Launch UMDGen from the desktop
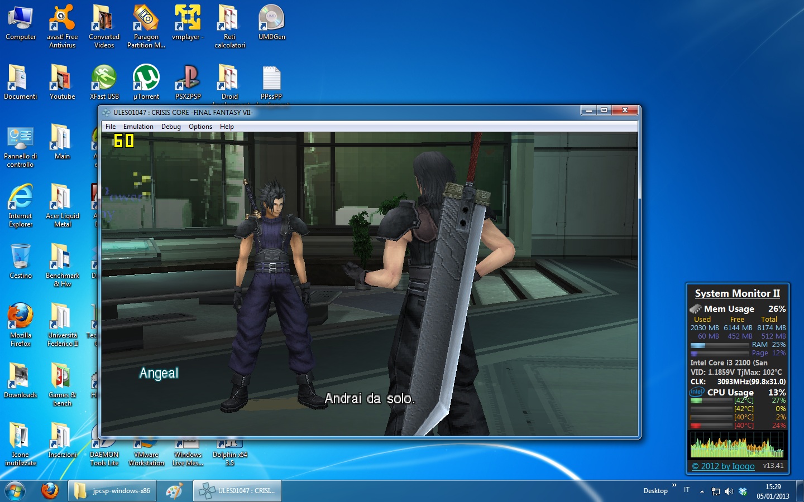This screenshot has width=804, height=502. [x=271, y=19]
